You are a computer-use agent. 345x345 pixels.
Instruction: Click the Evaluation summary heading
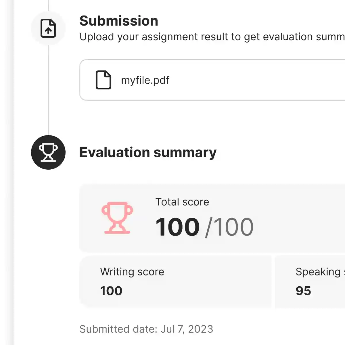pos(148,152)
